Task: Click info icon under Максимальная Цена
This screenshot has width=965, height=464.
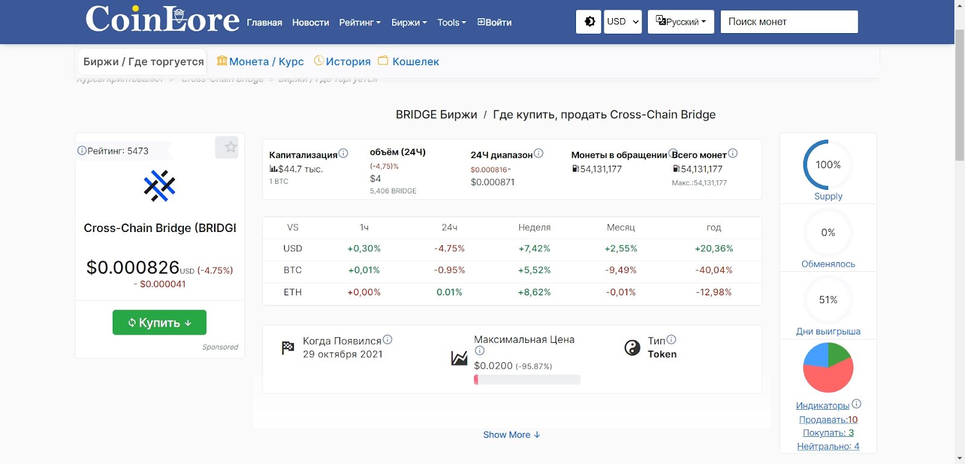Action: [x=479, y=351]
